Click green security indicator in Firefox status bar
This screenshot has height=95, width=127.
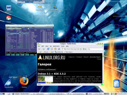coord(102,84)
